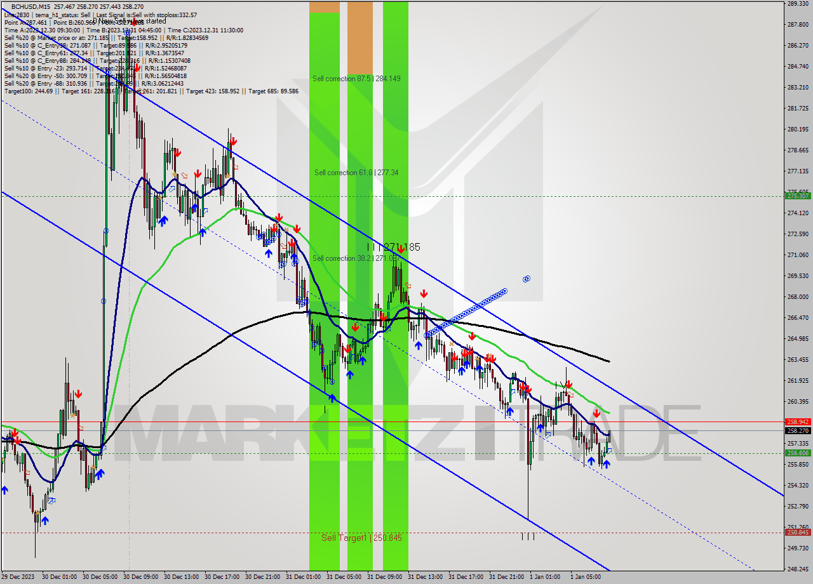Click the '29 Dec 2023' date on the time axis
This screenshot has width=813, height=584.
(x=18, y=577)
